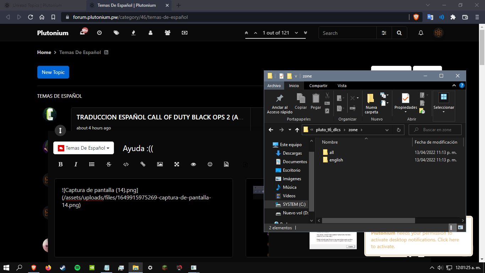Open Spotify from the taskbar
Screen dimensions: 485x273
point(77,267)
